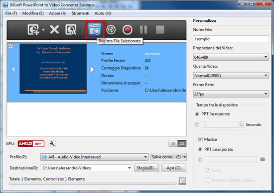Select PPT Incorporato under Musica
Image resolution: width=274 pixels, height=193 pixels.
[200, 149]
